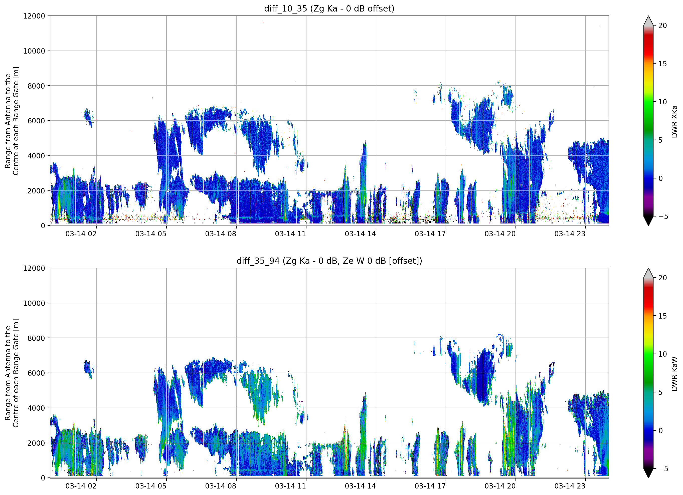Click the 12000 y-tick on diff_10_35 plot

point(34,16)
